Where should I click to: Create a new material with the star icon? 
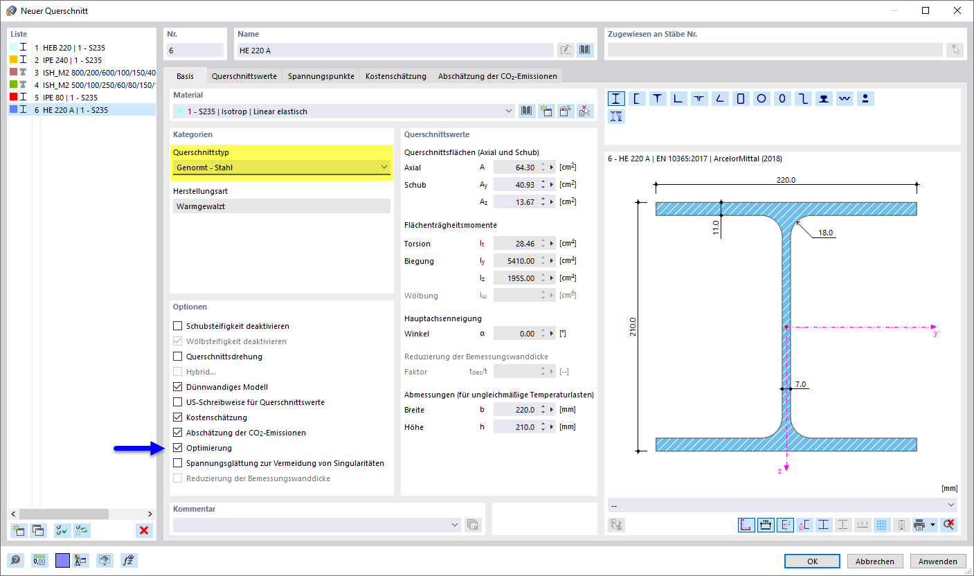(x=546, y=111)
